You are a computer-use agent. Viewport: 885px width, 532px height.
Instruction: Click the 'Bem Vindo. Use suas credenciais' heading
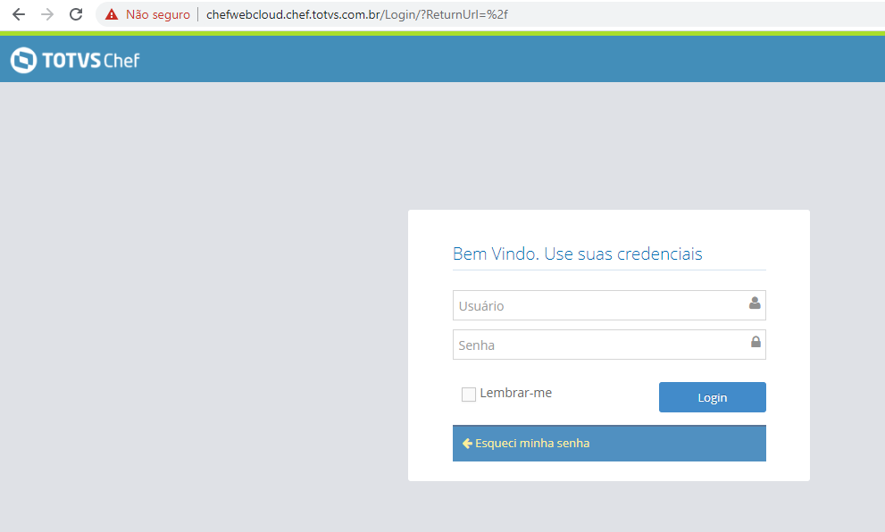point(578,254)
